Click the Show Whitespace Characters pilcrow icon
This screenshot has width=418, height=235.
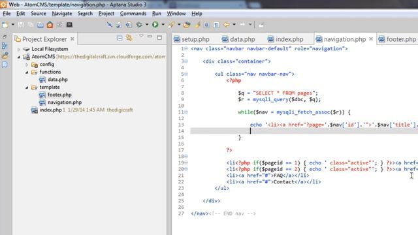[216, 25]
